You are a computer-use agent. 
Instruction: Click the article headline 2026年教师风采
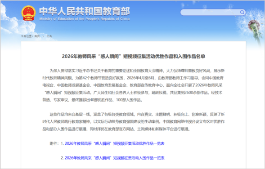coord(134,56)
